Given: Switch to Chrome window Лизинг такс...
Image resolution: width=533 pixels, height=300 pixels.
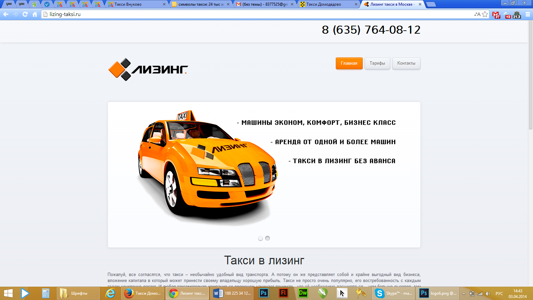Looking at the screenshot, I should [187, 293].
